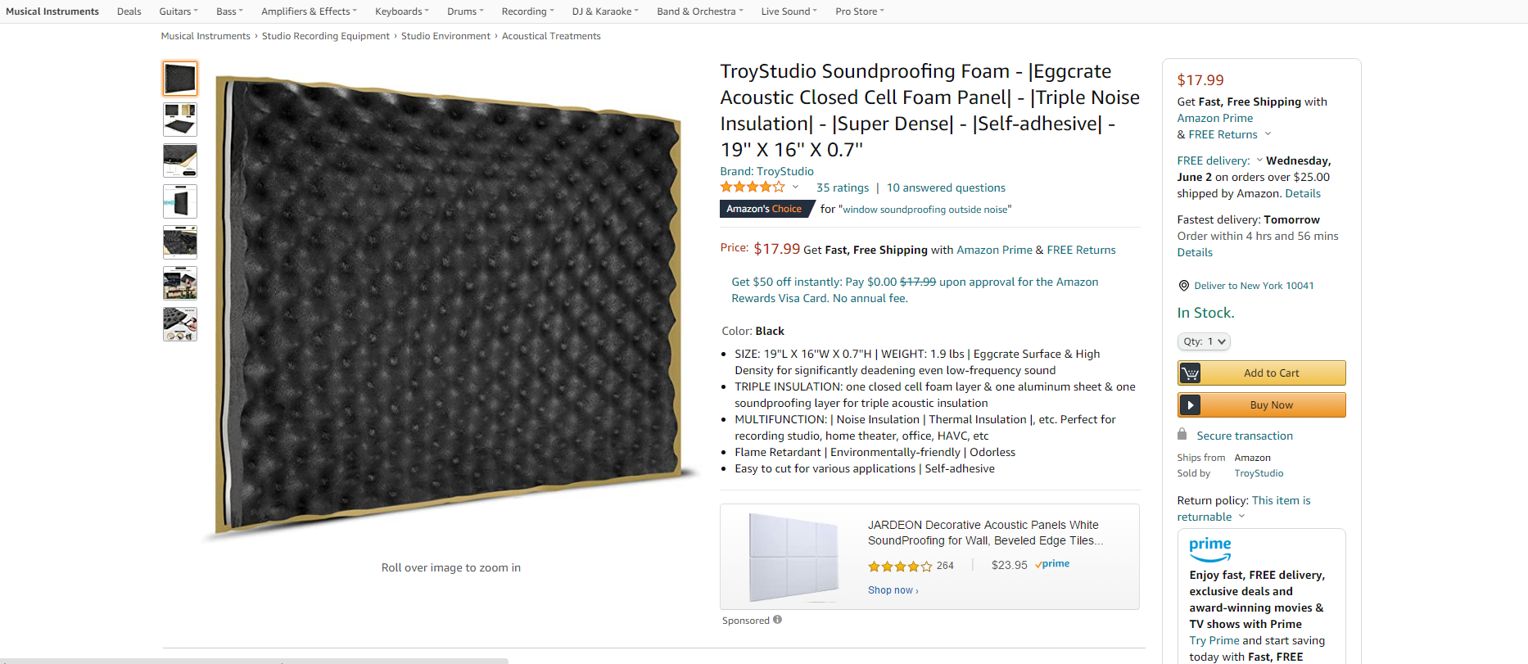Image resolution: width=1528 pixels, height=664 pixels.
Task: Expand the return policy details chevron
Action: pyautogui.click(x=1241, y=517)
